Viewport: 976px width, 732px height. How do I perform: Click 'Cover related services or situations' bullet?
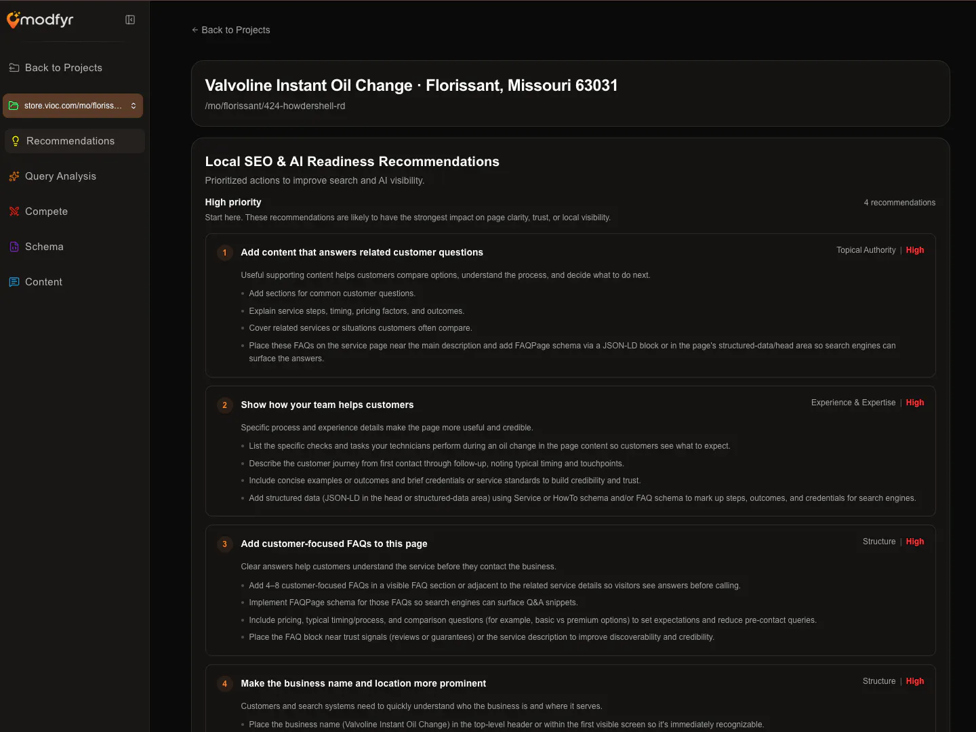click(x=361, y=328)
